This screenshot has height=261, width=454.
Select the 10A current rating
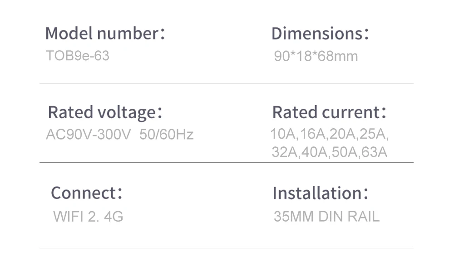point(283,135)
